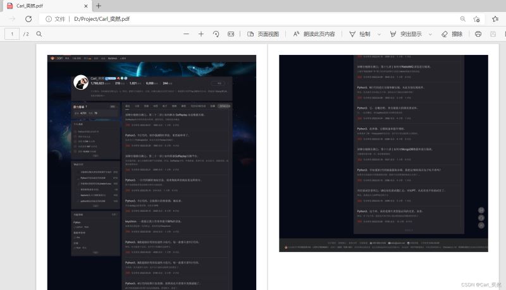Go forward with the arrow icon
This screenshot has width=506, height=290.
(x=12, y=19)
